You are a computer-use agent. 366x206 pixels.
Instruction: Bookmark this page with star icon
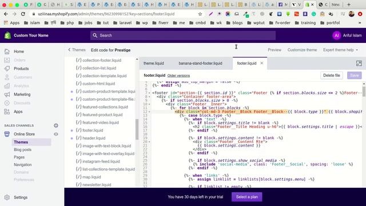pyautogui.click(x=200, y=14)
